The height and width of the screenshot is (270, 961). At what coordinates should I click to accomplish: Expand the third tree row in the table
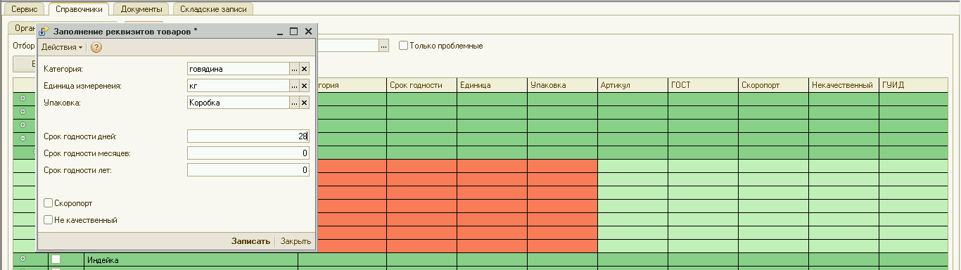(23, 125)
